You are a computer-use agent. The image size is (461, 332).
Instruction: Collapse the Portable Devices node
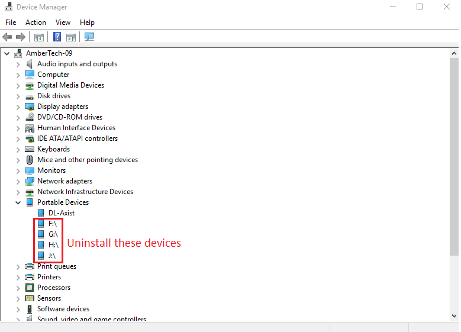[x=18, y=202]
